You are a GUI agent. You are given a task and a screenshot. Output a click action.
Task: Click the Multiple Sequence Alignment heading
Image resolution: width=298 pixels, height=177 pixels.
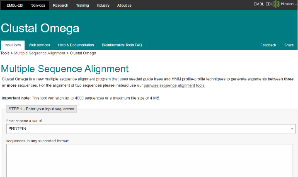[x=65, y=69]
